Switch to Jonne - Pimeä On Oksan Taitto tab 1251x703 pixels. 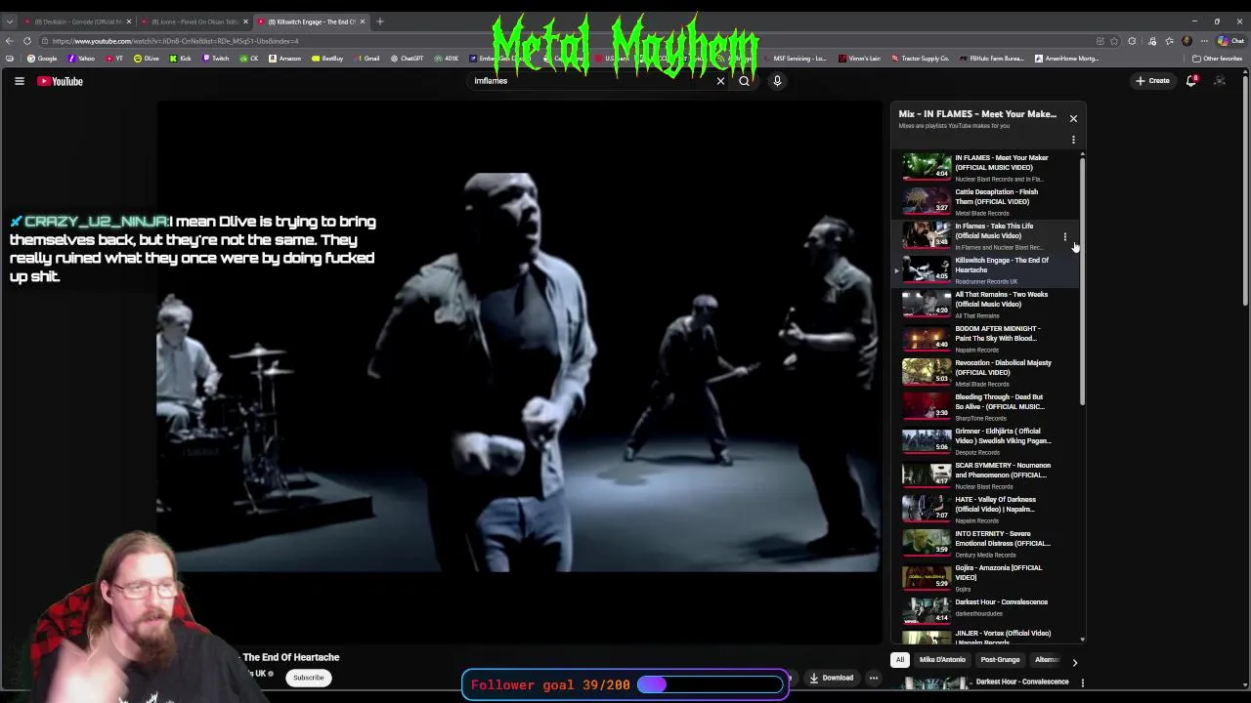click(x=194, y=21)
